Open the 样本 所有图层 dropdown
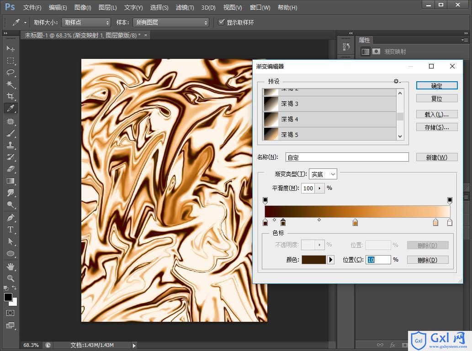The image size is (472, 351). pos(171,22)
